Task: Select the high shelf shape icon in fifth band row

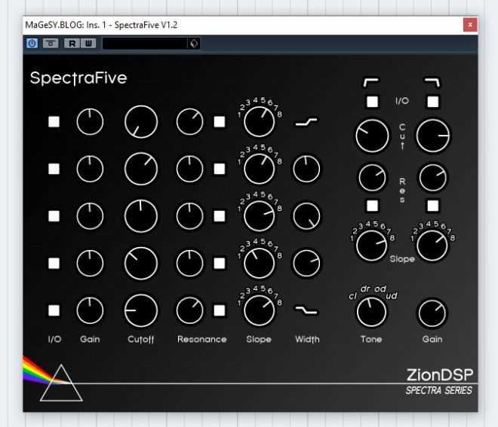Action: (x=306, y=310)
